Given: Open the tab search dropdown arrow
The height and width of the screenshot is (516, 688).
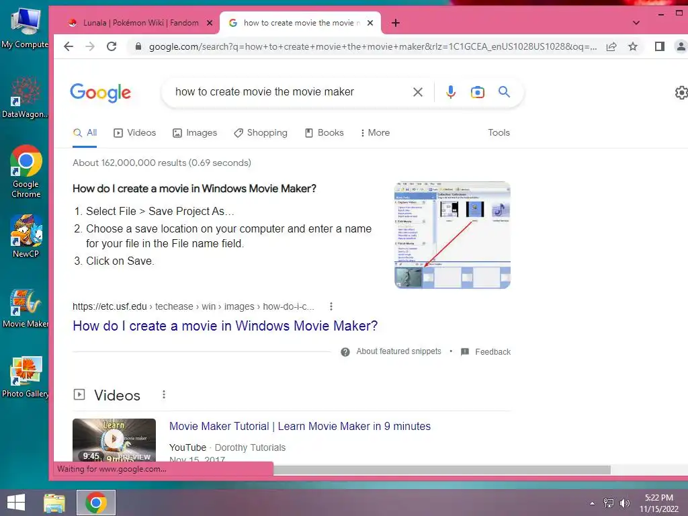Looking at the screenshot, I should (636, 23).
